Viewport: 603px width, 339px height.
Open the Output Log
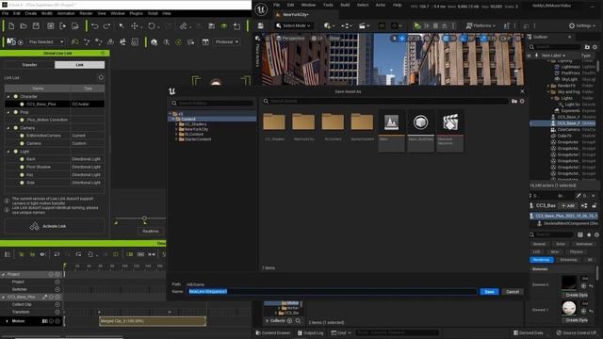click(310, 332)
